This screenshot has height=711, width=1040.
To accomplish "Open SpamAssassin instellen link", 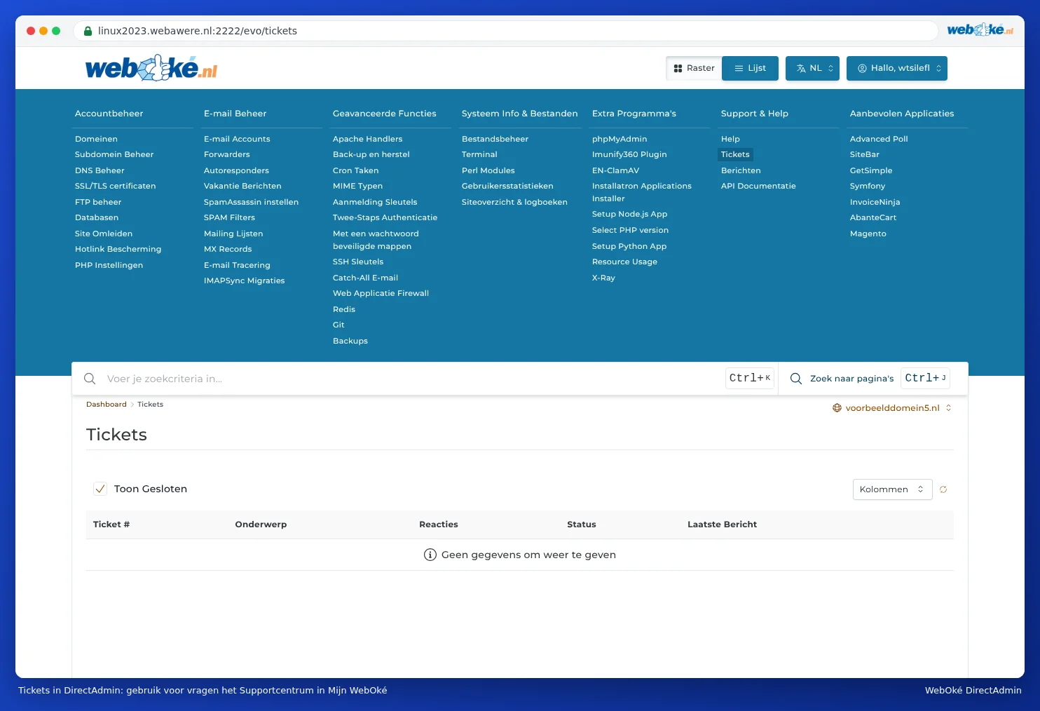I will tap(251, 202).
